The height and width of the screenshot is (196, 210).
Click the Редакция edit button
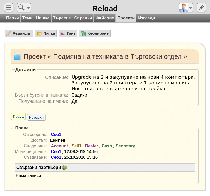click(x=19, y=33)
